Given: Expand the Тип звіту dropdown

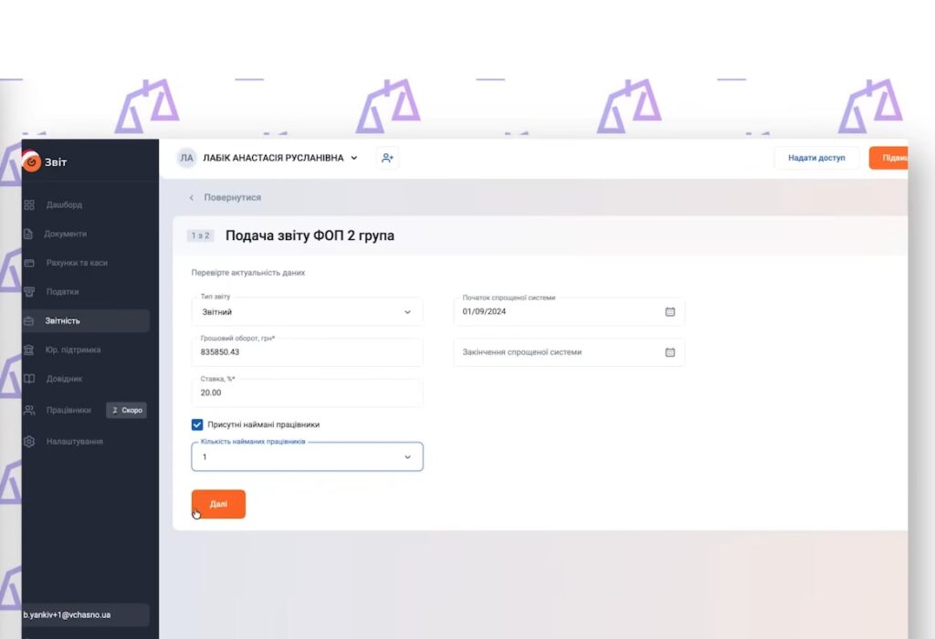Looking at the screenshot, I should coord(407,312).
